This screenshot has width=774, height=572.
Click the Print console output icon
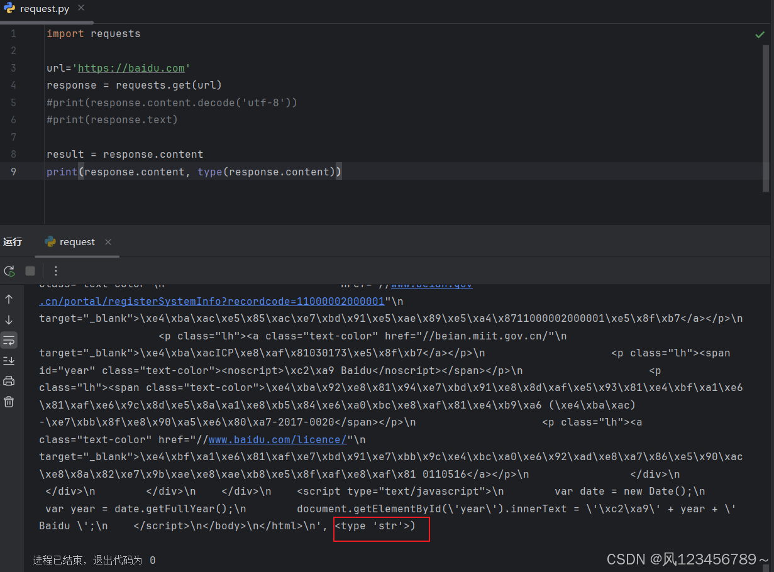pos(9,381)
